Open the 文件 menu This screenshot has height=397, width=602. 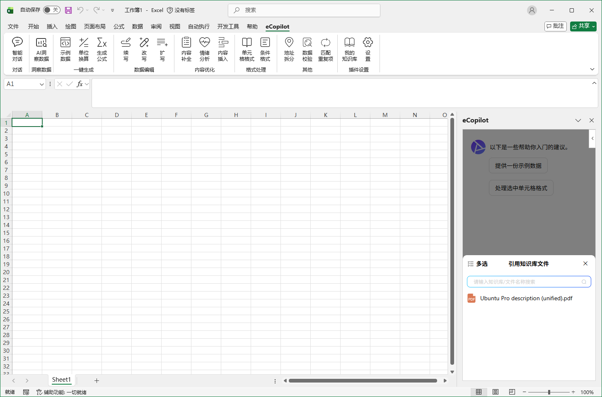pos(13,26)
